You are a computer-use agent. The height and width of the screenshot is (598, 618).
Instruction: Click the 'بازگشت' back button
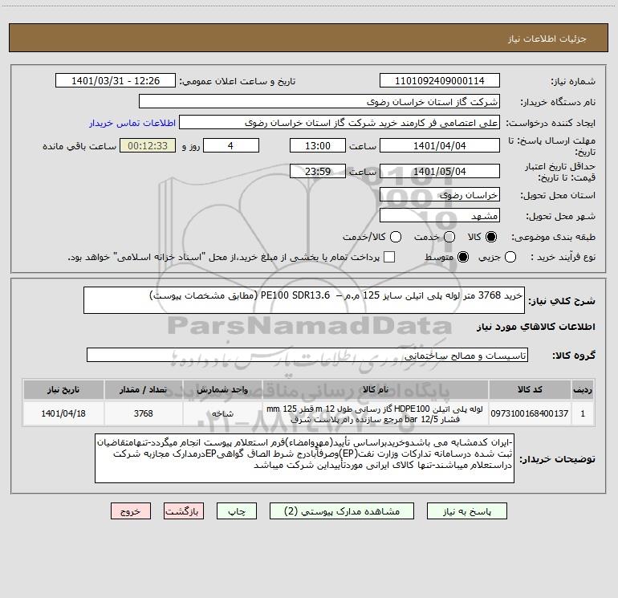(184, 511)
